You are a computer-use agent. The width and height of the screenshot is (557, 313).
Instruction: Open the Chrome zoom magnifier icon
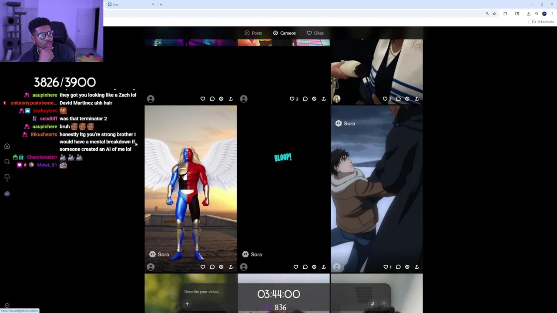pyautogui.click(x=487, y=14)
